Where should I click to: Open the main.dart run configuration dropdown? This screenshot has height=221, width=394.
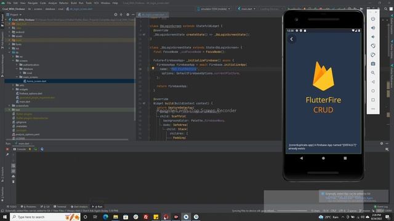246,9
